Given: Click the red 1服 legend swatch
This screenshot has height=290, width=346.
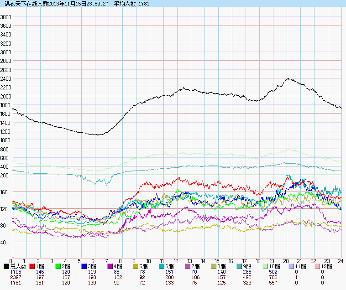Looking at the screenshot, I should tap(32, 266).
